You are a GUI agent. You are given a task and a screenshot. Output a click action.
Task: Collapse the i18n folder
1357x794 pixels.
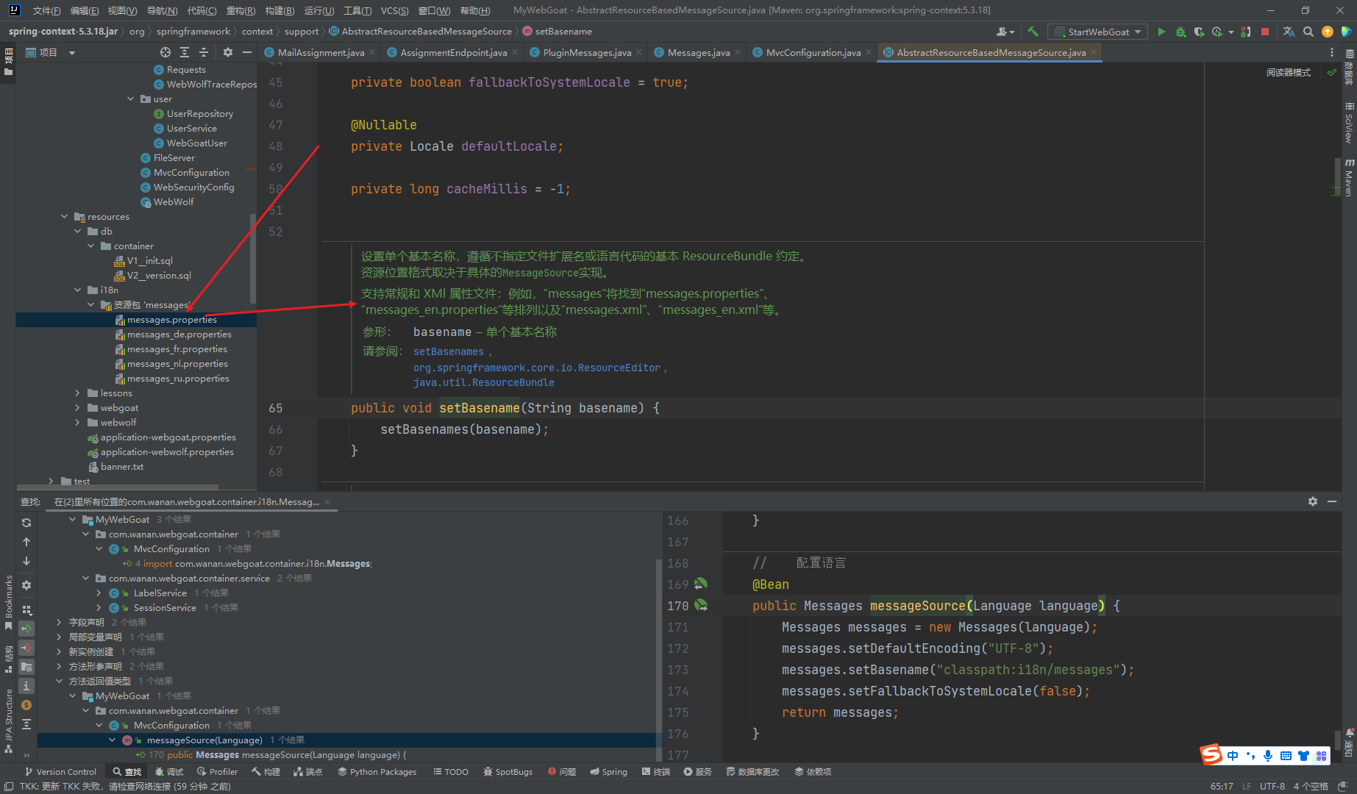coord(78,290)
